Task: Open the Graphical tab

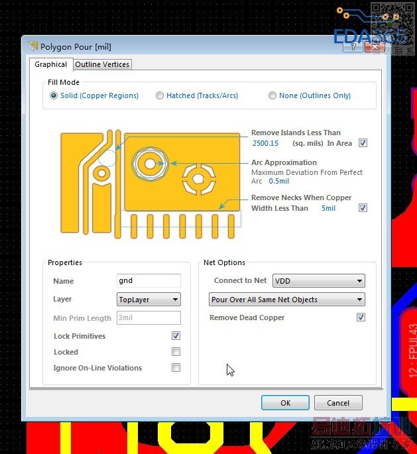Action: (x=50, y=64)
